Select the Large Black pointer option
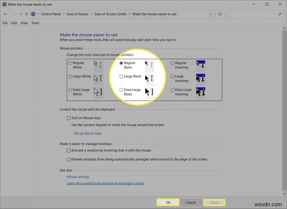This screenshot has width=287, height=209. (x=121, y=76)
